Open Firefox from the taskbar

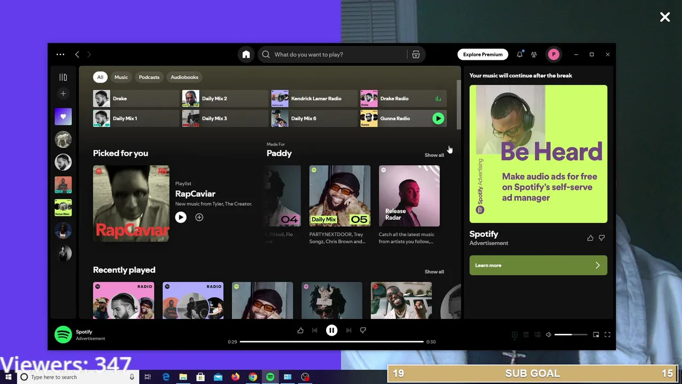tap(236, 377)
